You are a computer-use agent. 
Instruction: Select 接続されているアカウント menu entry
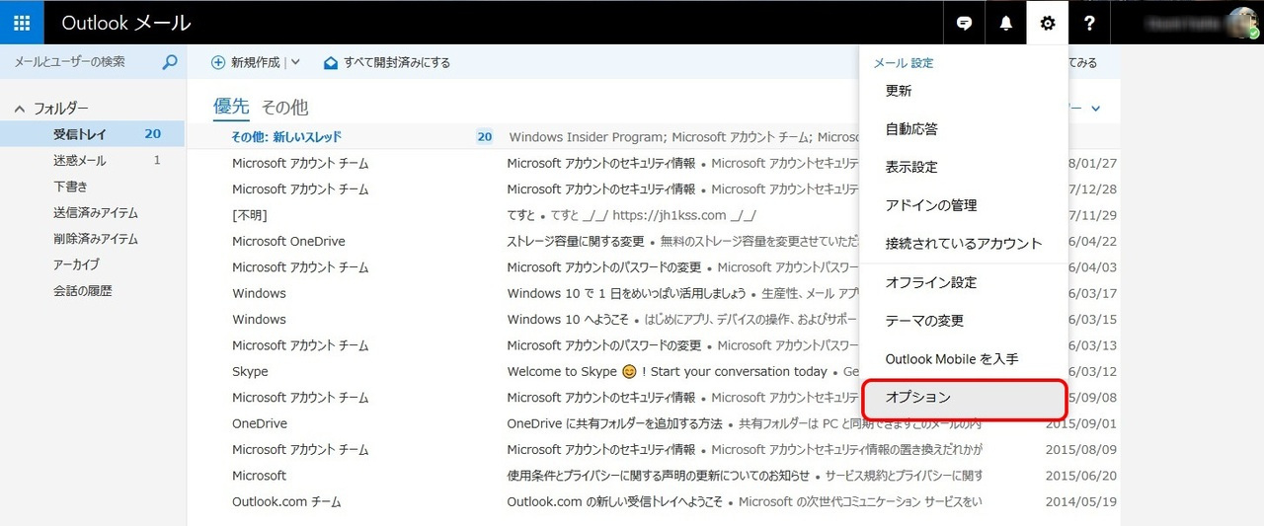(x=964, y=244)
